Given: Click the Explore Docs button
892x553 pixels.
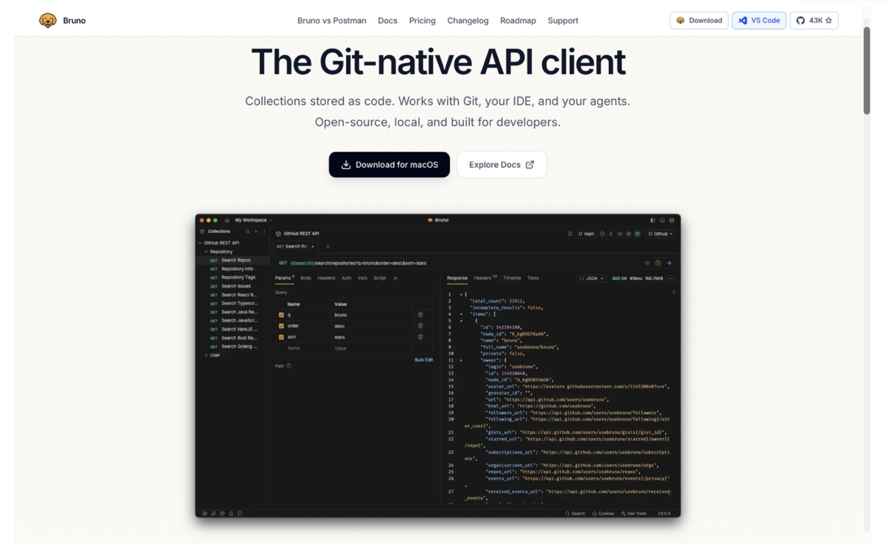Looking at the screenshot, I should click(x=501, y=164).
